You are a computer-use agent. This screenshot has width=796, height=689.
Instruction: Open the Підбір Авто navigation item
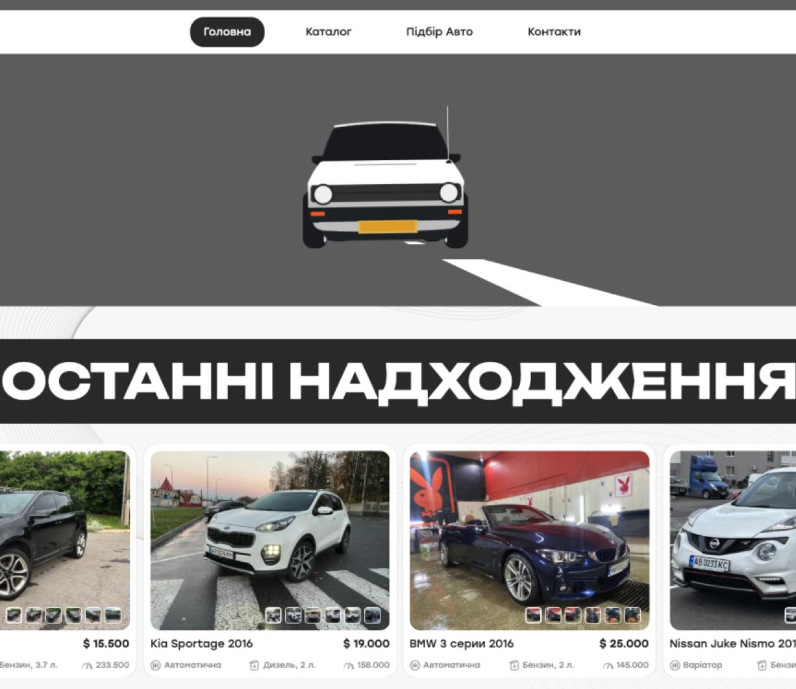(x=440, y=31)
